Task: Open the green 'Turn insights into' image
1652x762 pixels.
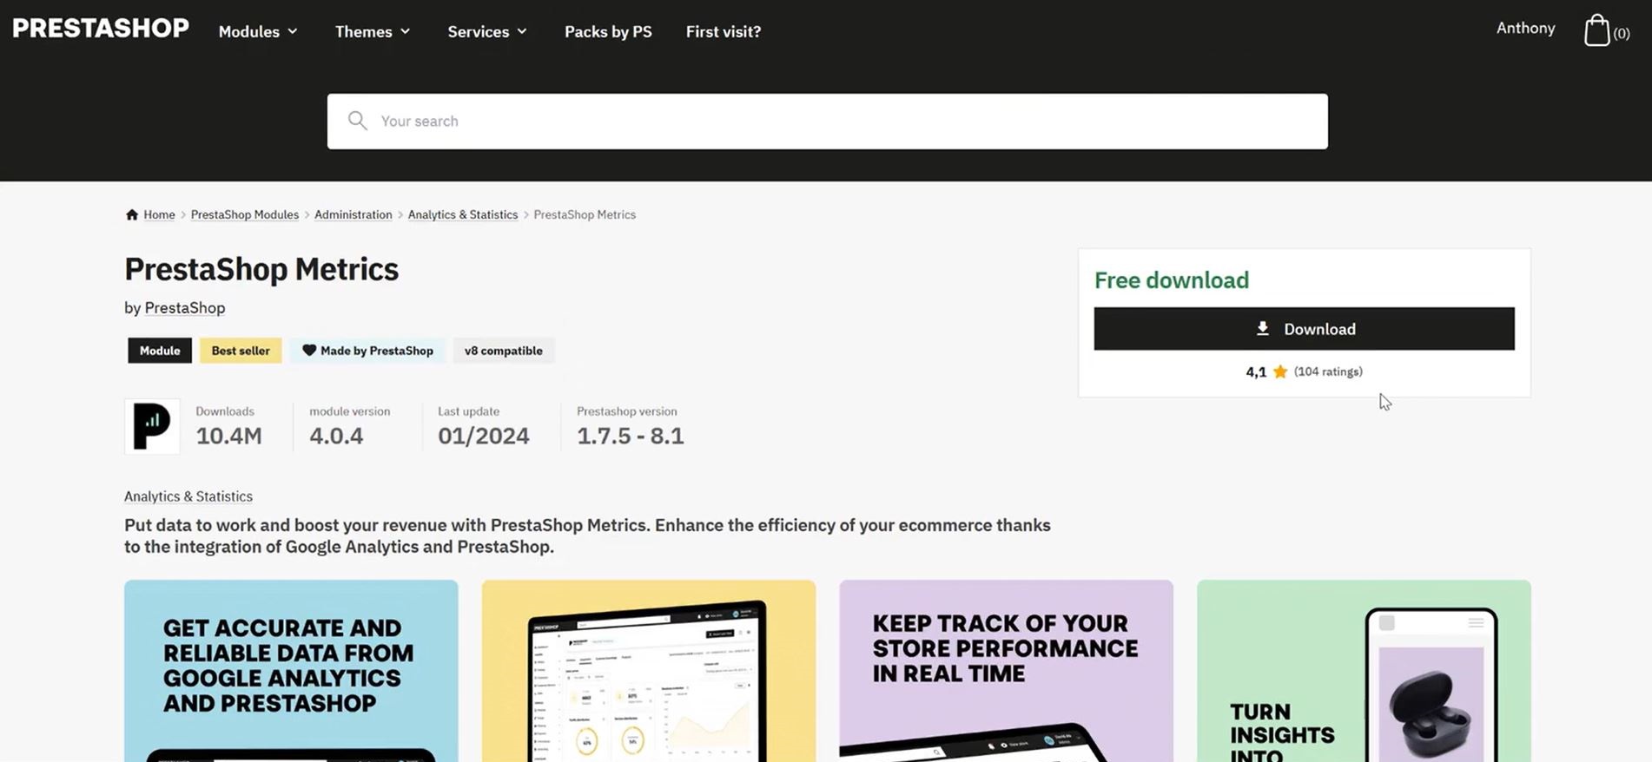Action: [x=1364, y=671]
